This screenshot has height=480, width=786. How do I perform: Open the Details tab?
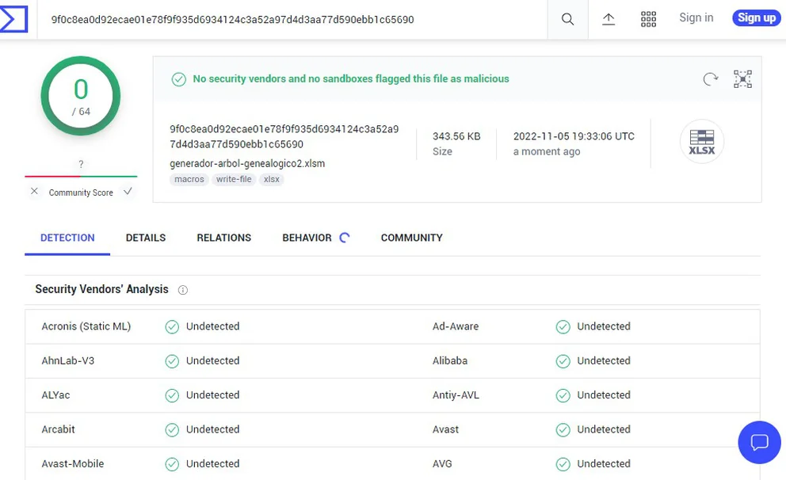[x=146, y=238]
